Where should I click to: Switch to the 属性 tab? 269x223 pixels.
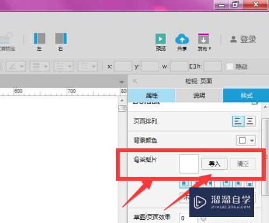[x=152, y=95]
